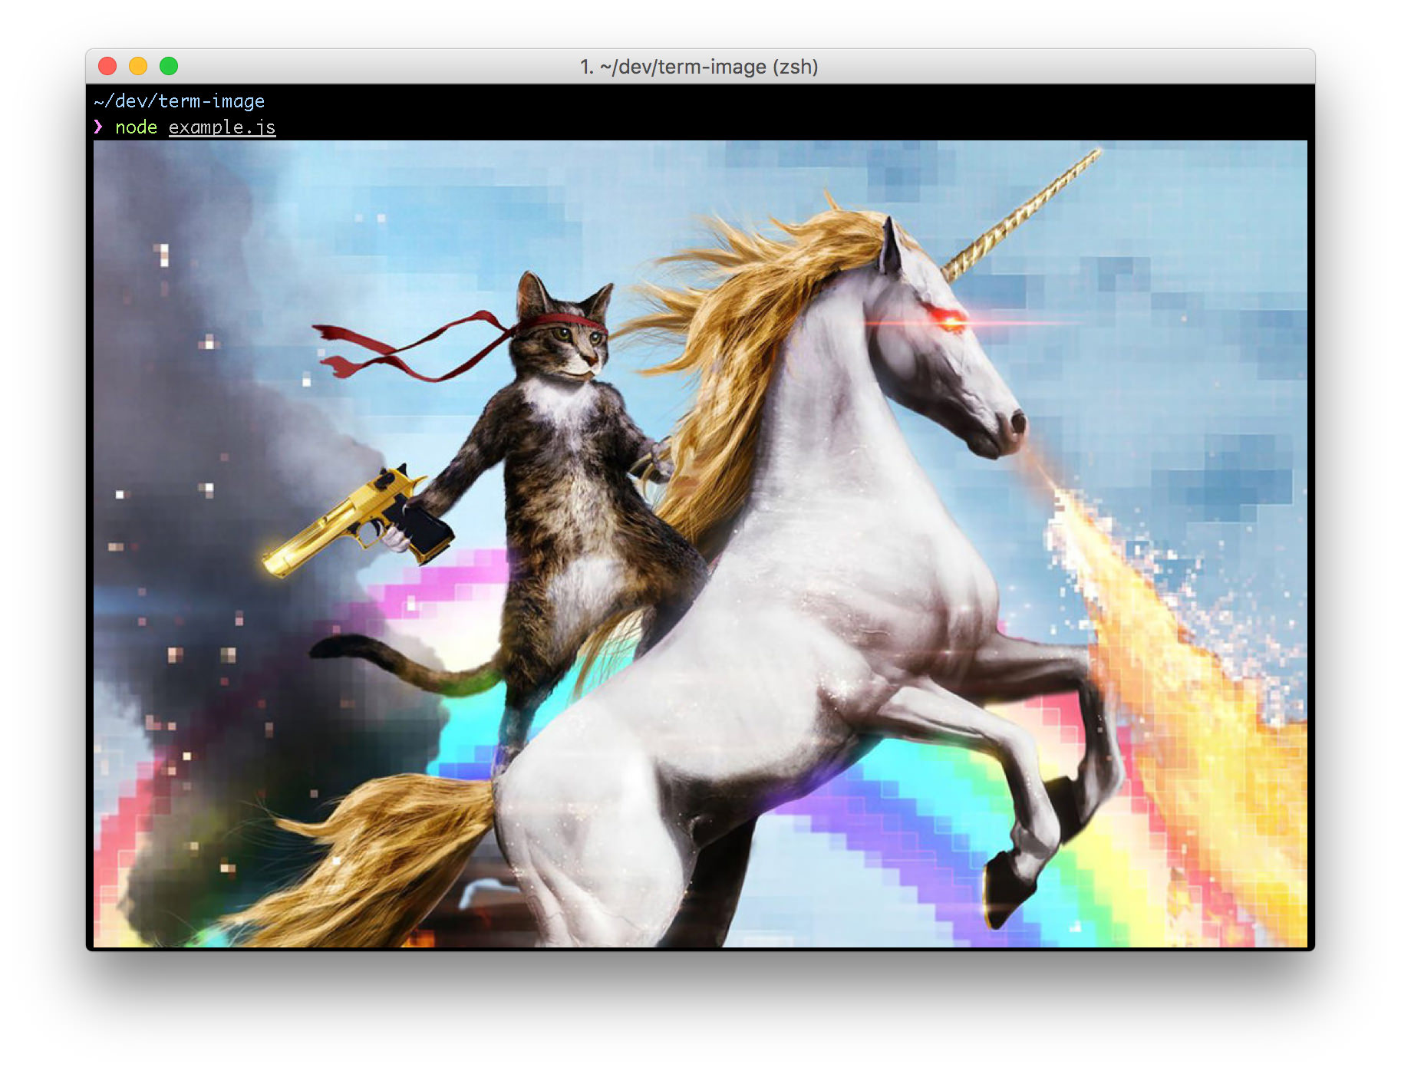The image size is (1401, 1074).
Task: Close the terminal window with the red button
Action: click(x=107, y=66)
